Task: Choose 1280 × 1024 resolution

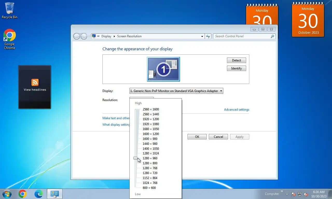Action: (151, 153)
